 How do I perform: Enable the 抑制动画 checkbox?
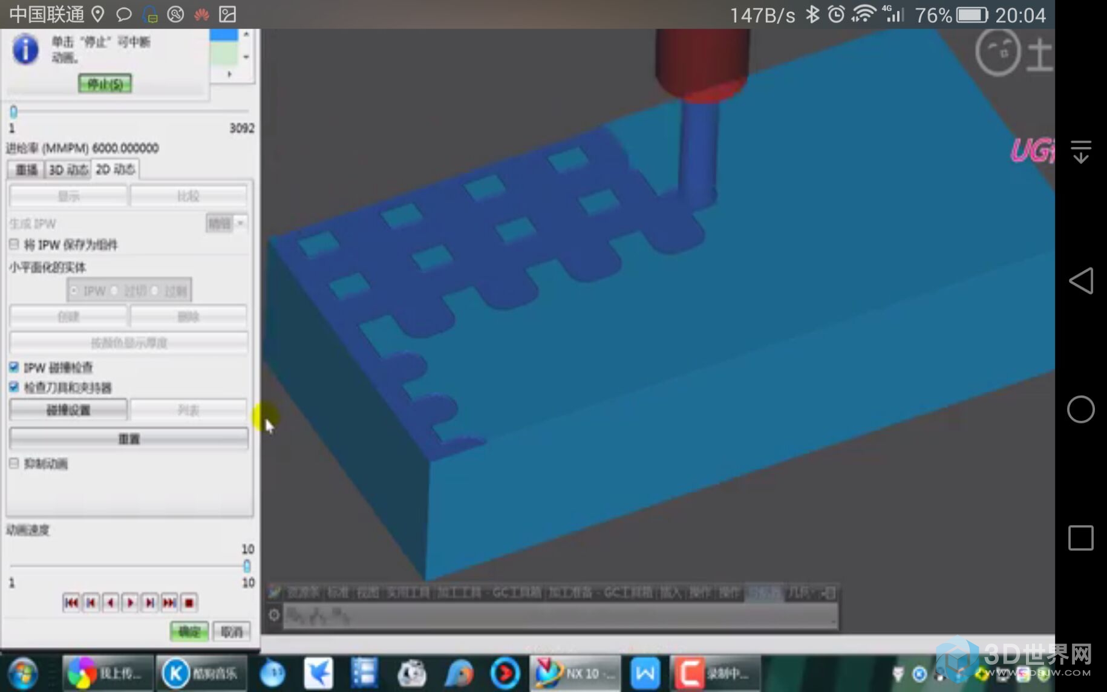pyautogui.click(x=14, y=463)
